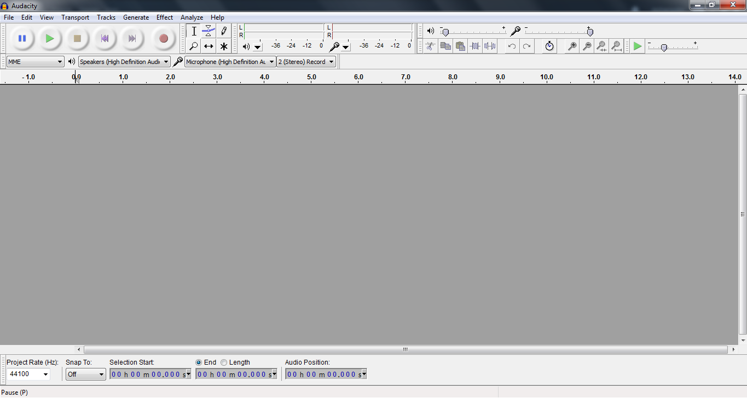The width and height of the screenshot is (747, 398).
Task: Open the Analyze menu
Action: click(192, 17)
